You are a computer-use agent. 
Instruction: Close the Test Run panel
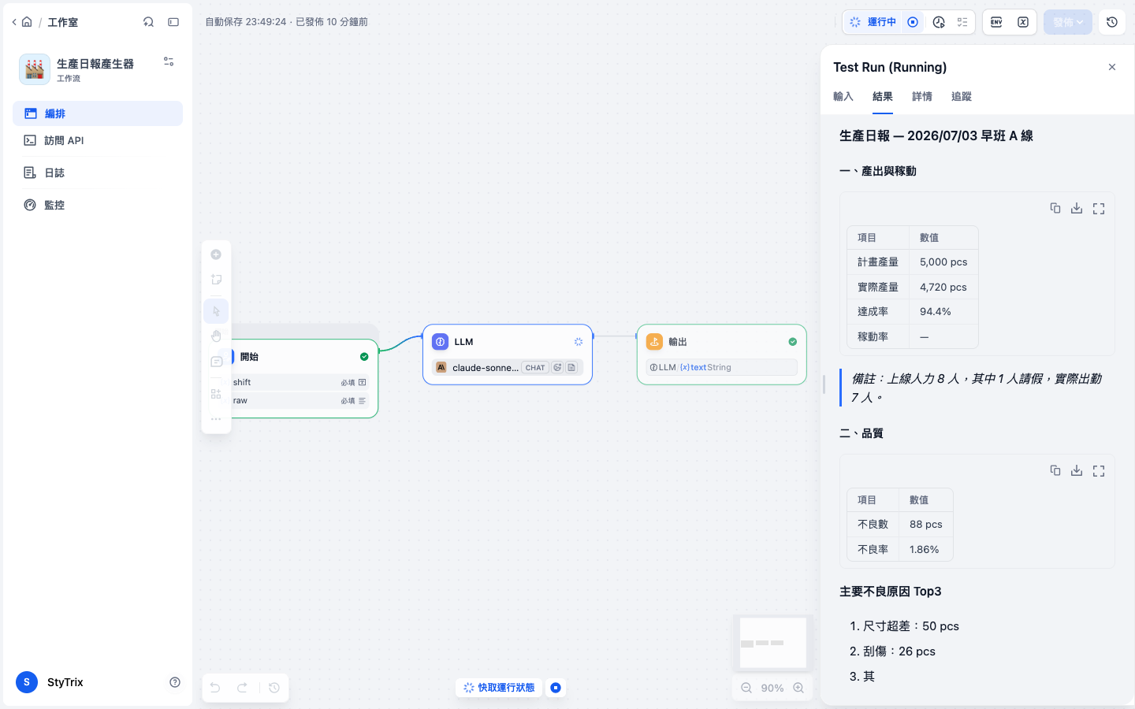click(1112, 67)
